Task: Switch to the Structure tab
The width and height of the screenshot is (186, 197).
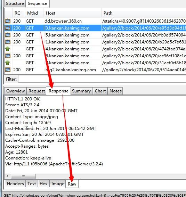Action: [x=15, y=3]
